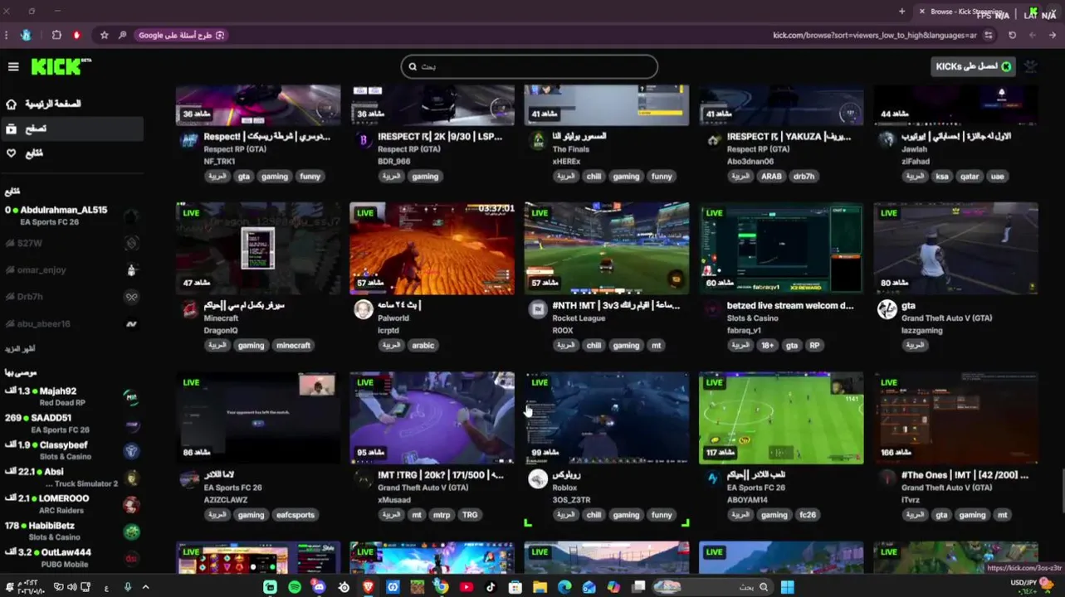Viewport: 1065px width, 597px height.
Task: Click DragonIQ channel avatar
Action: click(189, 309)
